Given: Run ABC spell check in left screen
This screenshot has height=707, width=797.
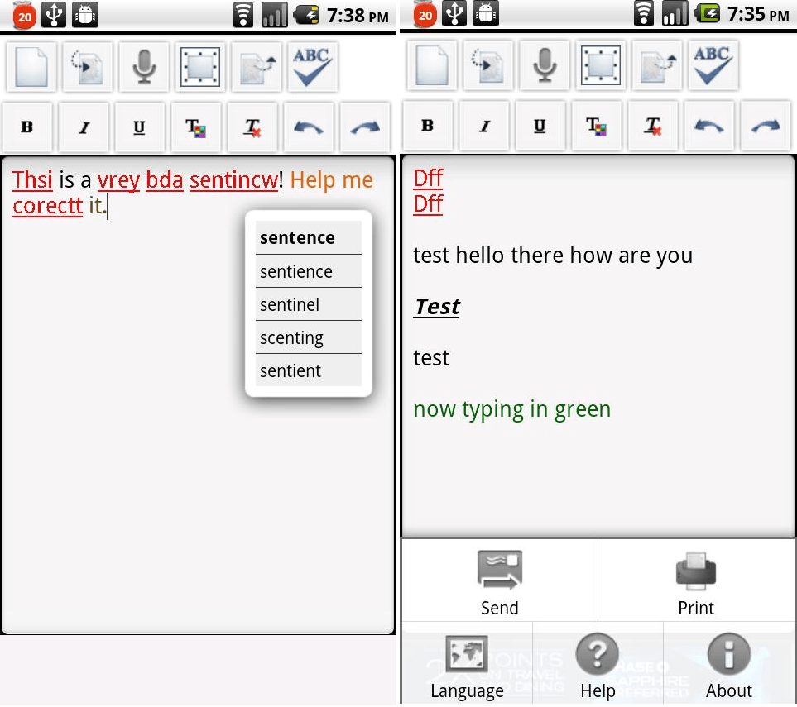Looking at the screenshot, I should (313, 67).
